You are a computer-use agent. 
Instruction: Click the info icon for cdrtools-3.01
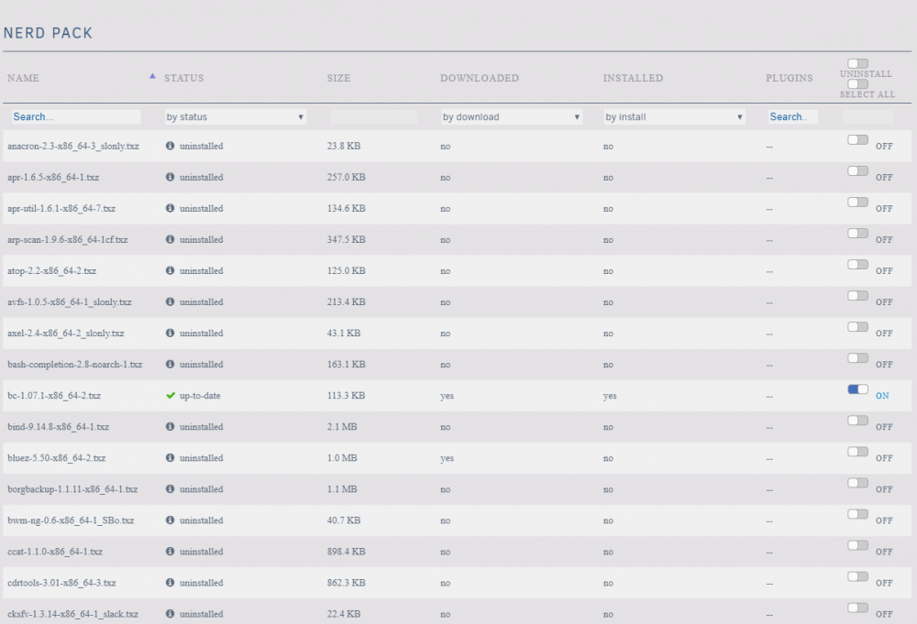click(171, 582)
